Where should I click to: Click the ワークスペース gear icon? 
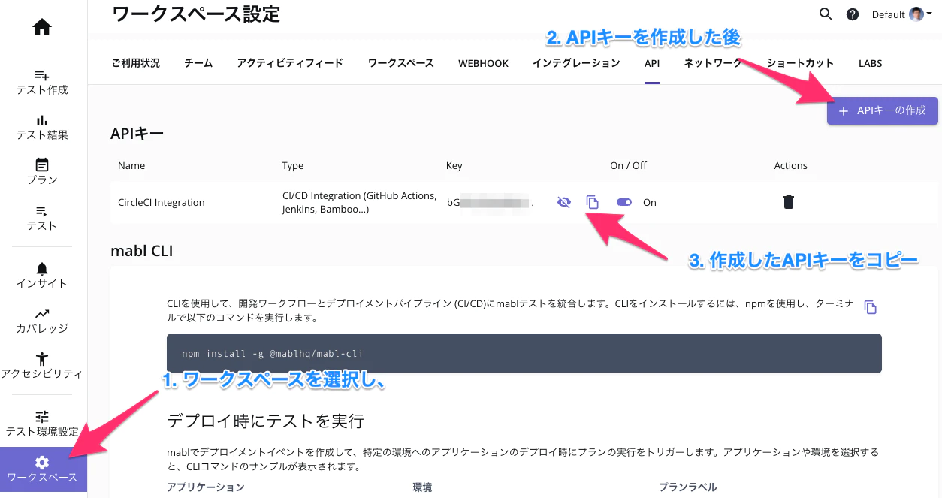[x=41, y=462]
